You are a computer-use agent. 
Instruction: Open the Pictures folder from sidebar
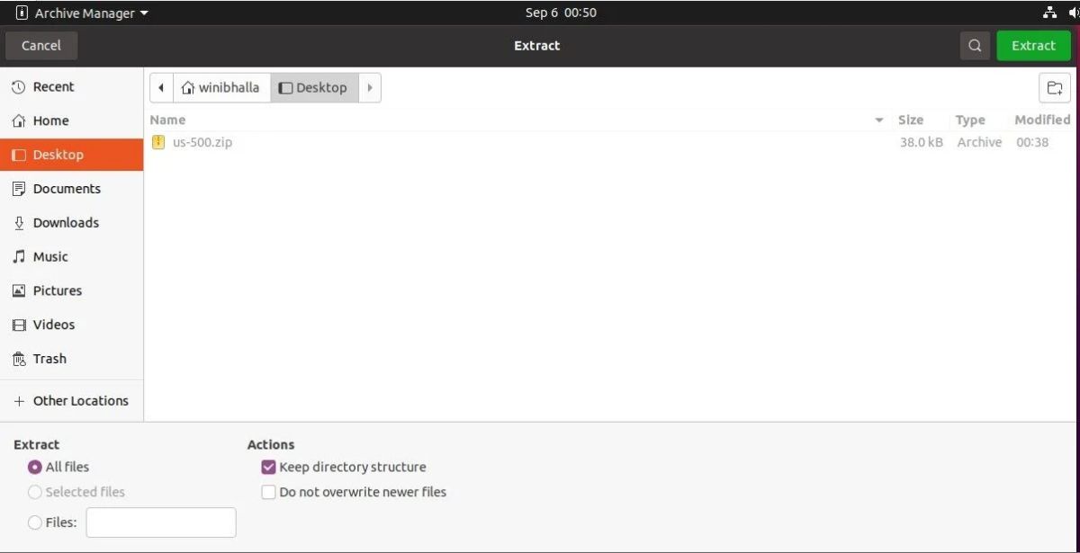[57, 290]
